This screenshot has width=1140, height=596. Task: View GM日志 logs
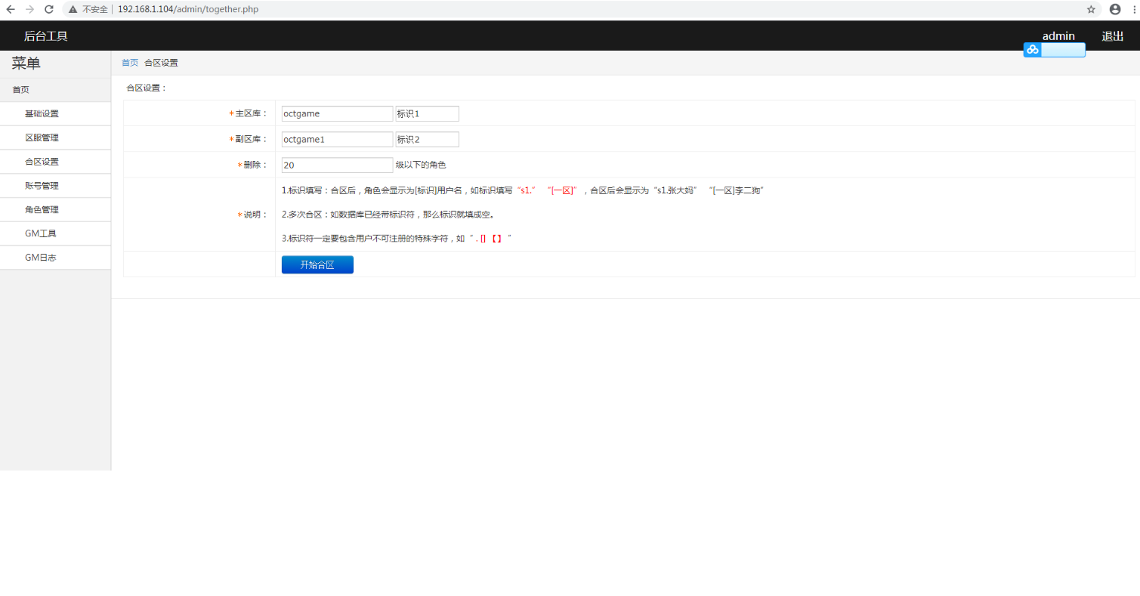coord(39,257)
